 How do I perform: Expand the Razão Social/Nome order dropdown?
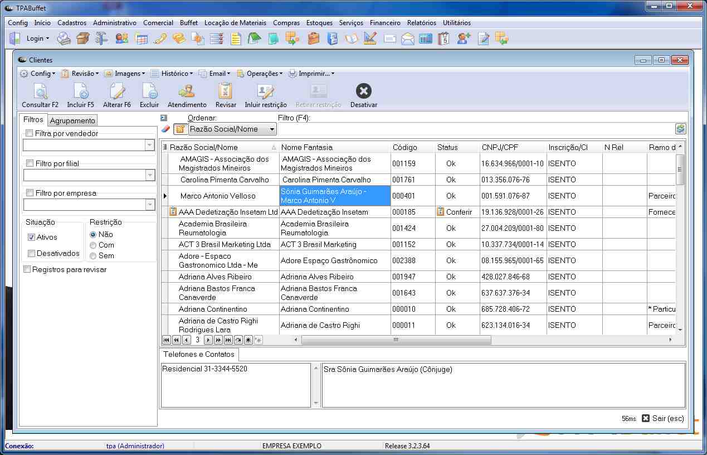pyautogui.click(x=272, y=129)
